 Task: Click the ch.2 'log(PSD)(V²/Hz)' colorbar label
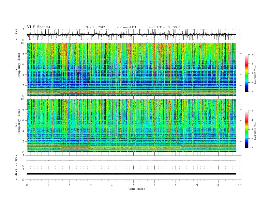coord(255,131)
